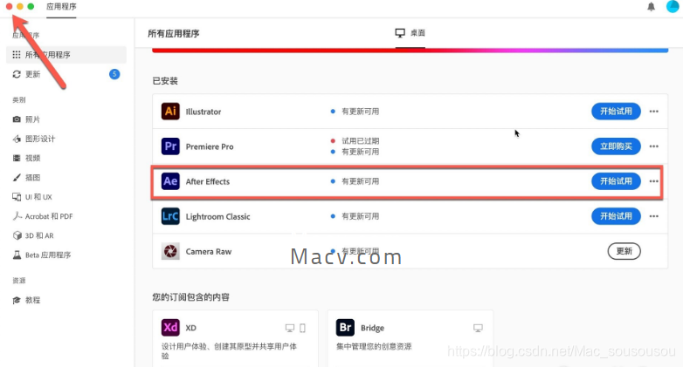Click the Camera Raw app icon

click(170, 251)
